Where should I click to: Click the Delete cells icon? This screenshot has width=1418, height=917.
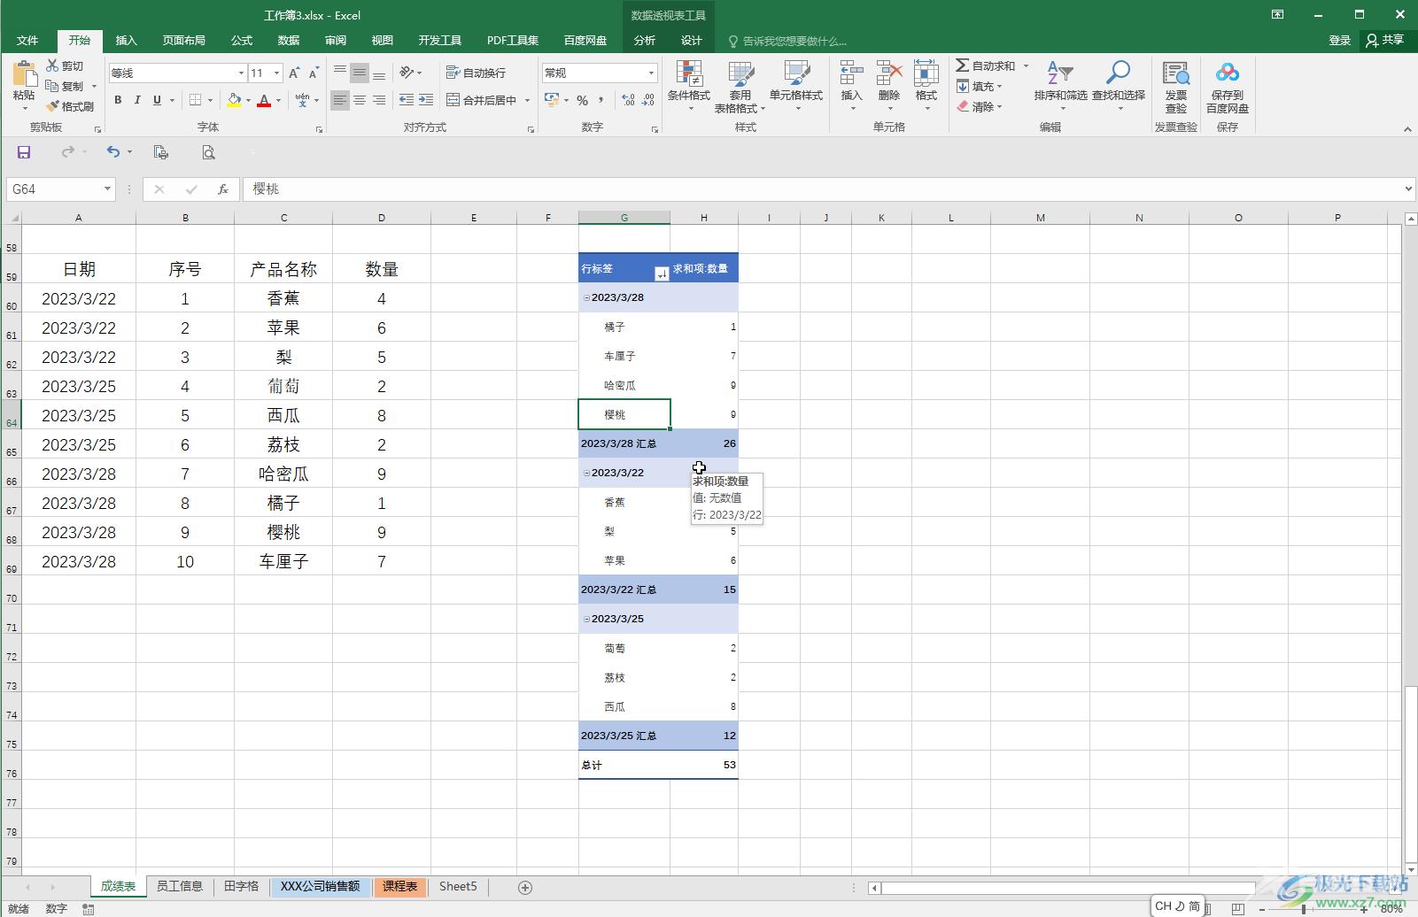pos(888,74)
